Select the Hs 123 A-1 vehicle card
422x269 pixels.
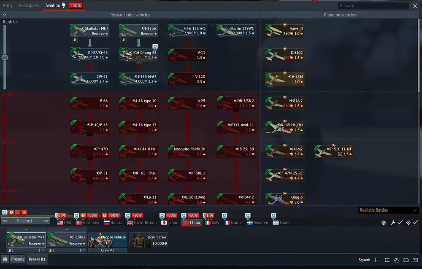[x=187, y=31]
